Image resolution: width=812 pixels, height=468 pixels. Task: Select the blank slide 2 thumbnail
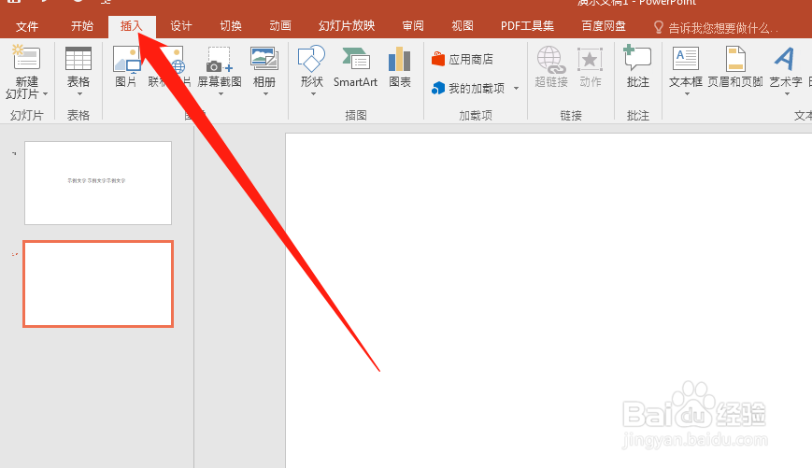pos(98,284)
